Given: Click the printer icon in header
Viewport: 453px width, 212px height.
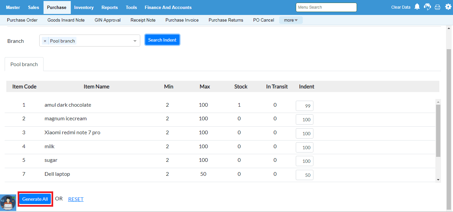Looking at the screenshot, I should point(438,7).
